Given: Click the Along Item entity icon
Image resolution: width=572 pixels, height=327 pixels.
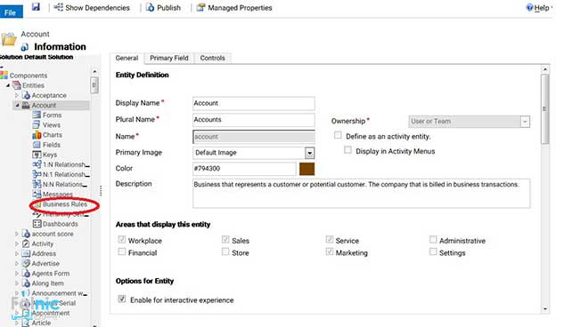Looking at the screenshot, I should tap(26, 283).
